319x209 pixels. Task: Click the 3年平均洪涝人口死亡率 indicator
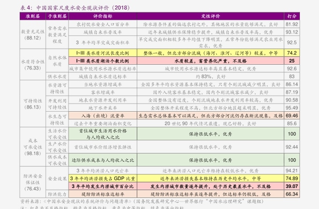click(x=103, y=171)
